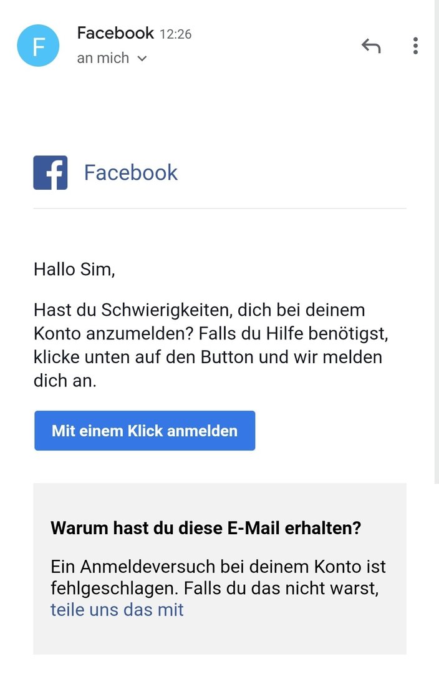
Task: Click the line ending "dich an."
Action: (65, 381)
